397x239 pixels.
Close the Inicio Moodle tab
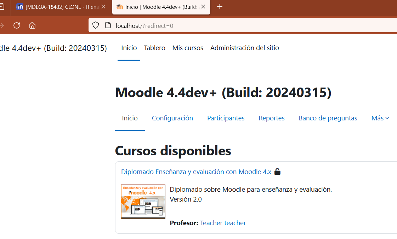coord(203,7)
